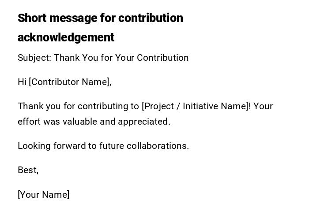Click the word "collaborations"
This screenshot has height=222, width=309.
pos(158,146)
